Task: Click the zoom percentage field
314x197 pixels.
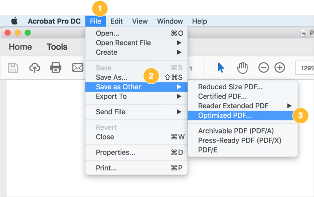Action: pos(305,68)
